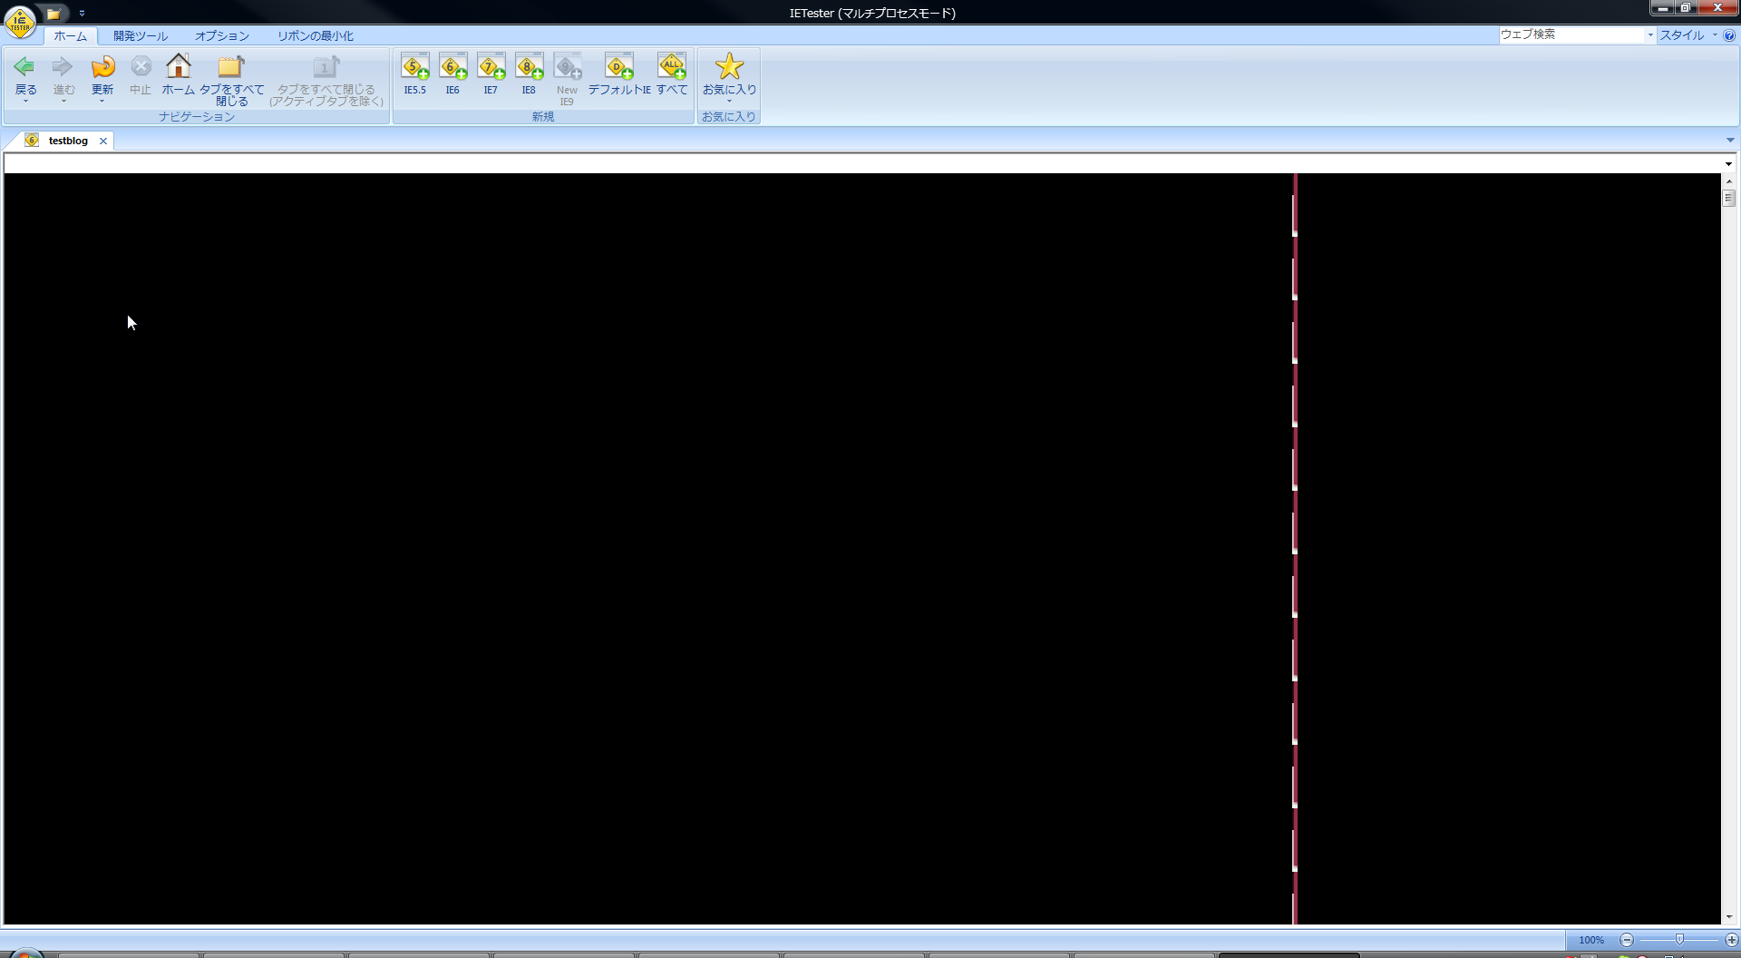Zoom out with the minus button
Screen dimensions: 1741x958
coord(1627,940)
